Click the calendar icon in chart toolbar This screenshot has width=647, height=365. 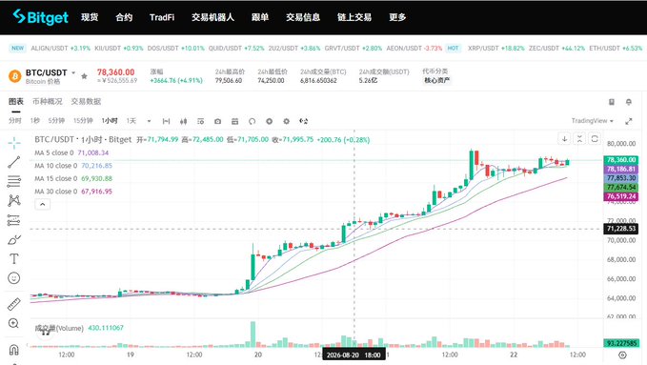click(x=234, y=121)
